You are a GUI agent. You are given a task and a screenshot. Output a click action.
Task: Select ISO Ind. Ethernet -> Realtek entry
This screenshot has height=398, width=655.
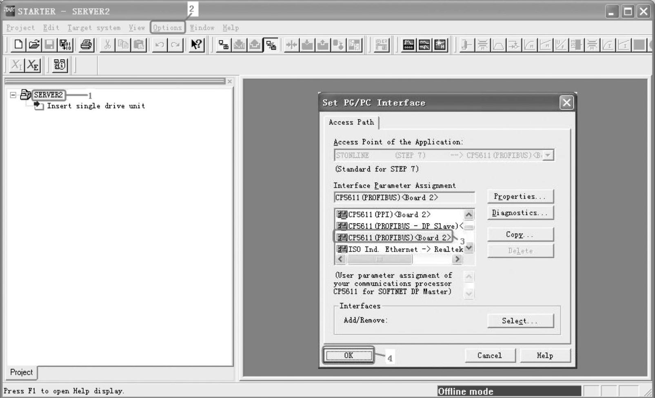400,249
